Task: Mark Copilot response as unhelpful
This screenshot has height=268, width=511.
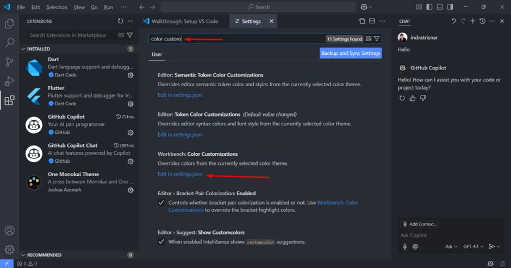Action: click(x=423, y=98)
